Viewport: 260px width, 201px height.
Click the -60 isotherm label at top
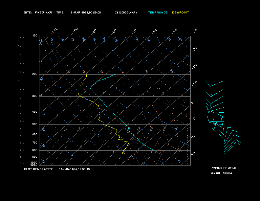(x=154, y=32)
